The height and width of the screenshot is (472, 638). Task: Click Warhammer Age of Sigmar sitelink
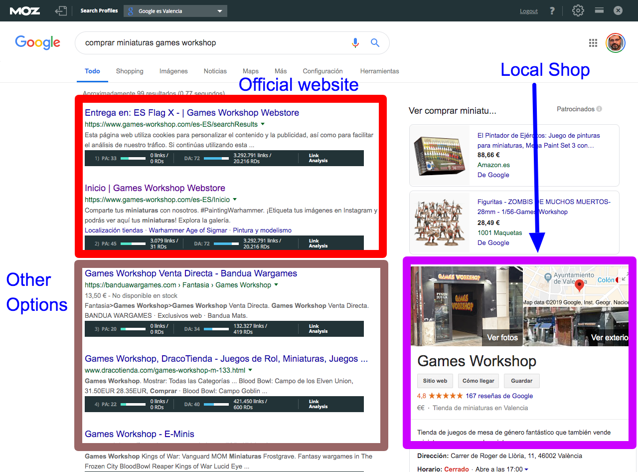click(188, 230)
